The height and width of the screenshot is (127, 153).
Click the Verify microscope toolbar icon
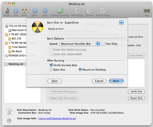point(7,11)
